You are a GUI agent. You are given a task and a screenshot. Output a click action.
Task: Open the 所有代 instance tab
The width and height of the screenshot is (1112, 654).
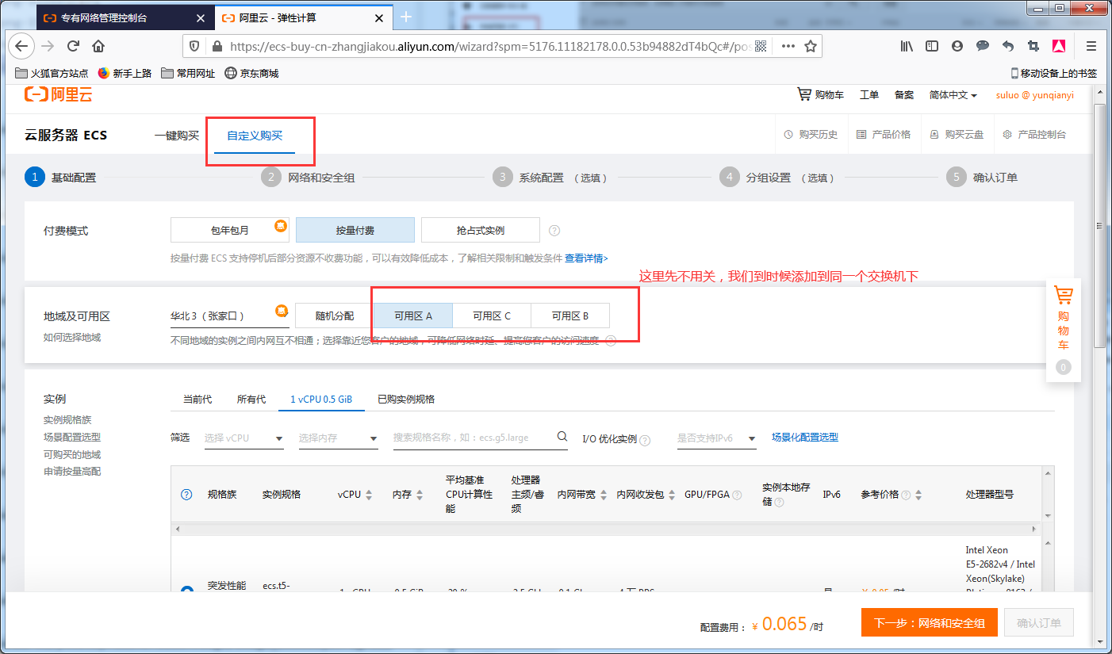(251, 400)
